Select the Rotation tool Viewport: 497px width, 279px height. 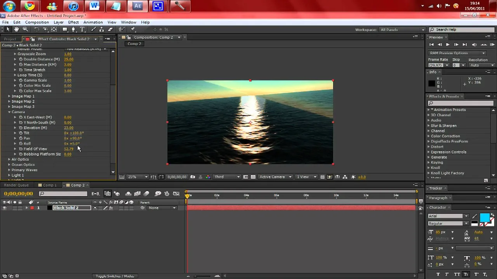click(x=36, y=29)
